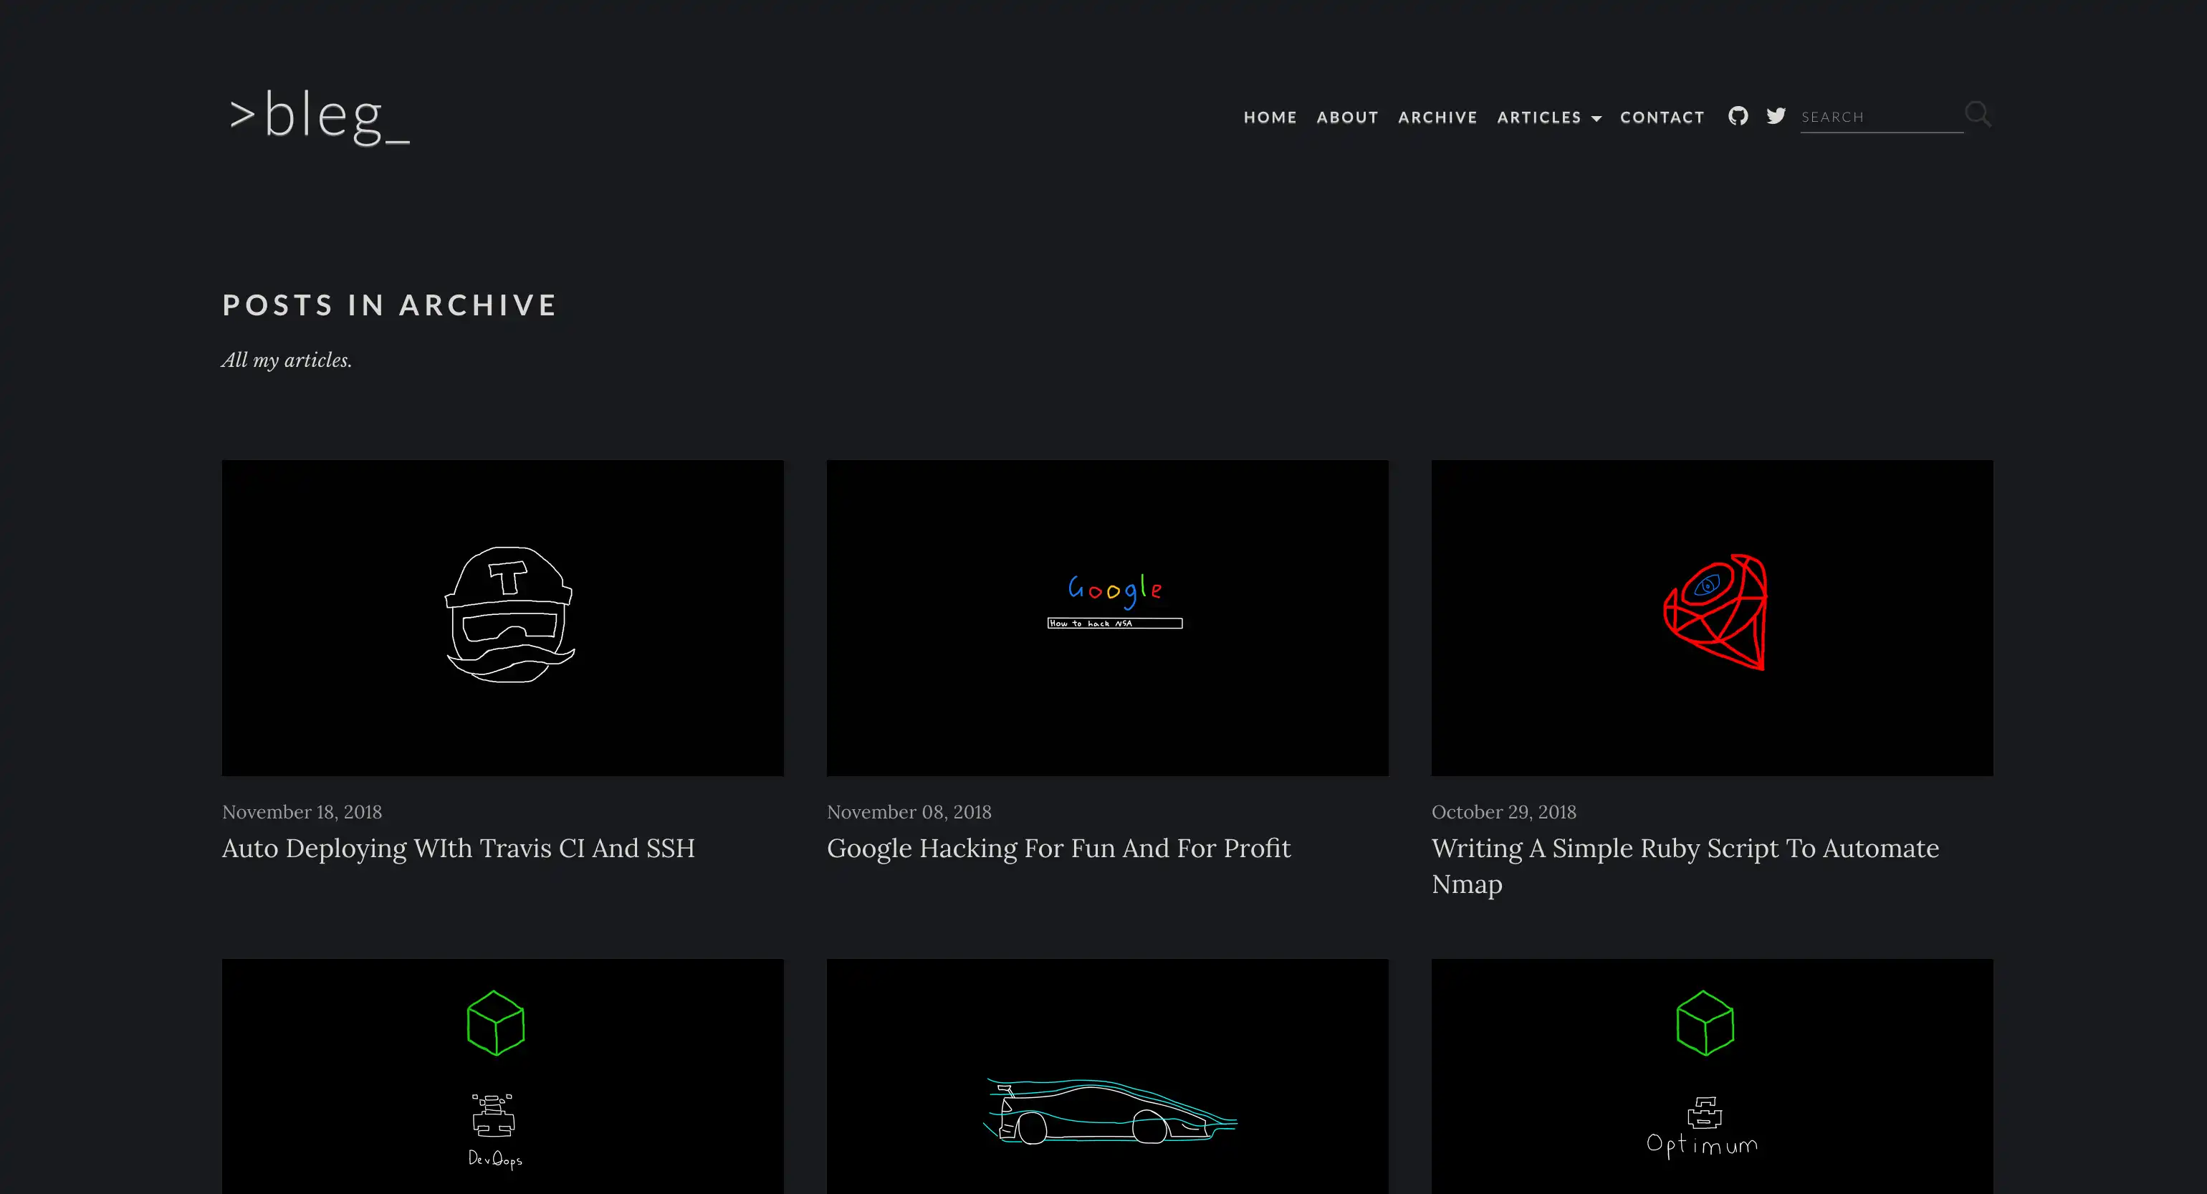Read Auto Deploying WIth Travis CI And SSH
The width and height of the screenshot is (2207, 1194).
[x=457, y=848]
